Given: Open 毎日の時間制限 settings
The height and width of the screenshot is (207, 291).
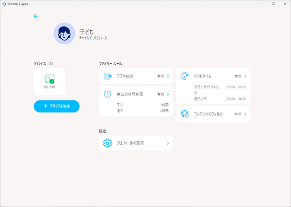Looking at the screenshot, I should click(x=136, y=101).
